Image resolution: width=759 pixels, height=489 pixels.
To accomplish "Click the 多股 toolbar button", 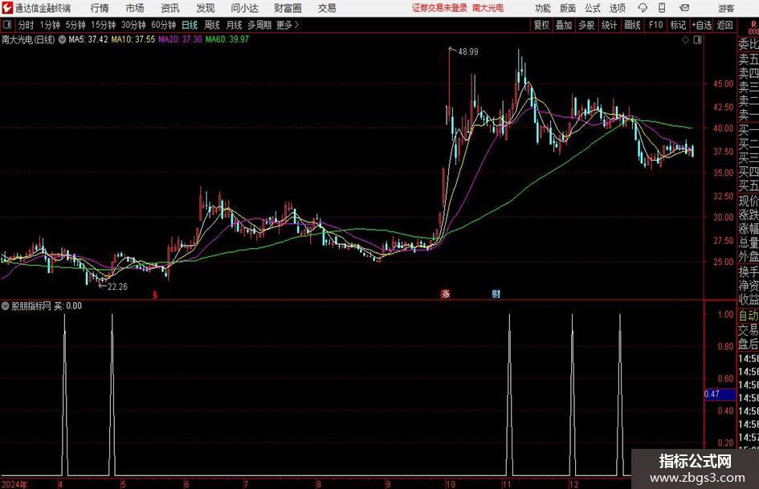I will (586, 25).
